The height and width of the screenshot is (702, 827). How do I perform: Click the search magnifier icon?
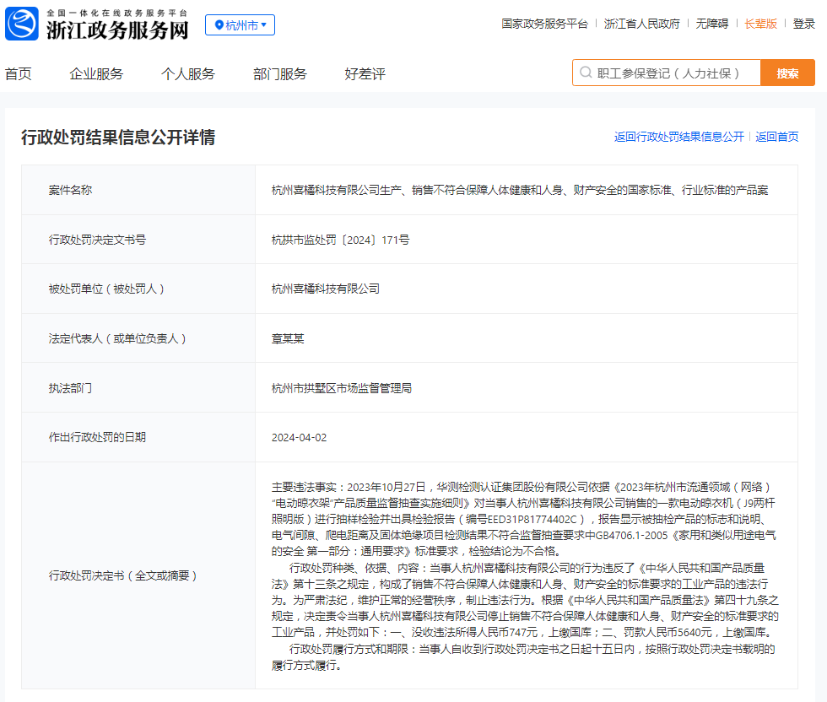[586, 73]
